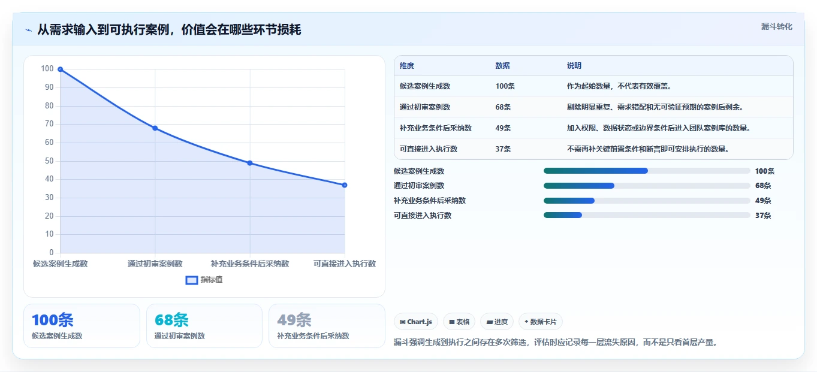The height and width of the screenshot is (372, 817).
Task: Click table cell 可直接进入执行数
Action: 429,149
